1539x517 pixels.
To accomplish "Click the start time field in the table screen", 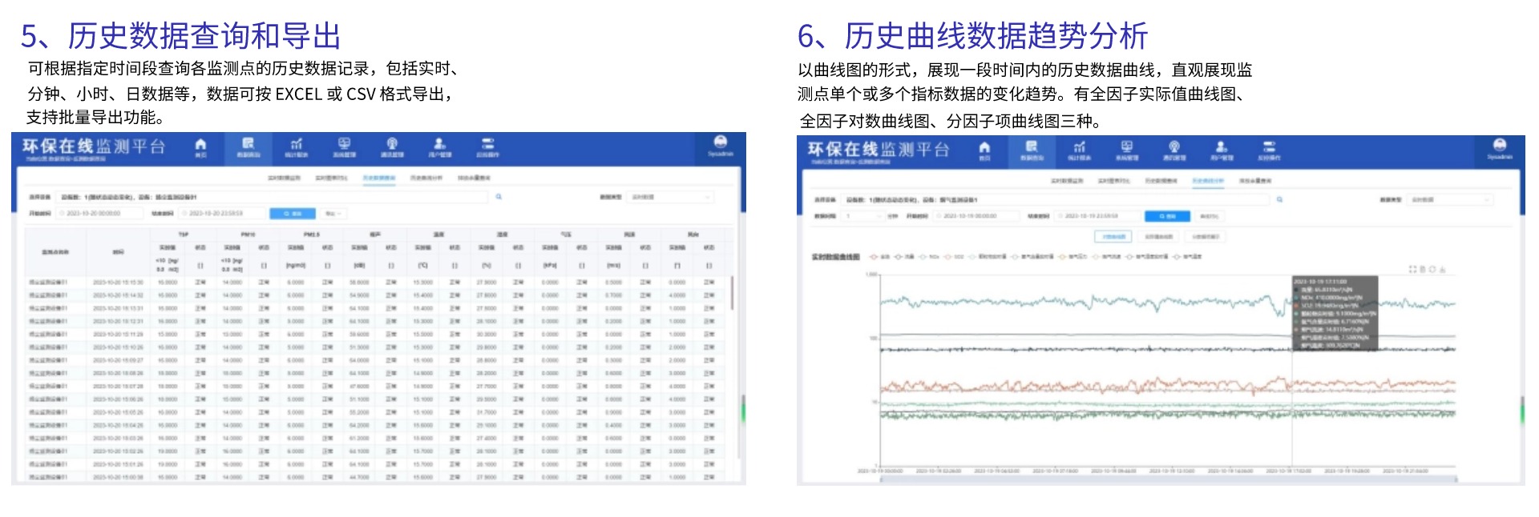I will tap(99, 214).
